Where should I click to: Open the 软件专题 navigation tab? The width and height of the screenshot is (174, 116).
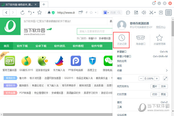[x=97, y=46]
